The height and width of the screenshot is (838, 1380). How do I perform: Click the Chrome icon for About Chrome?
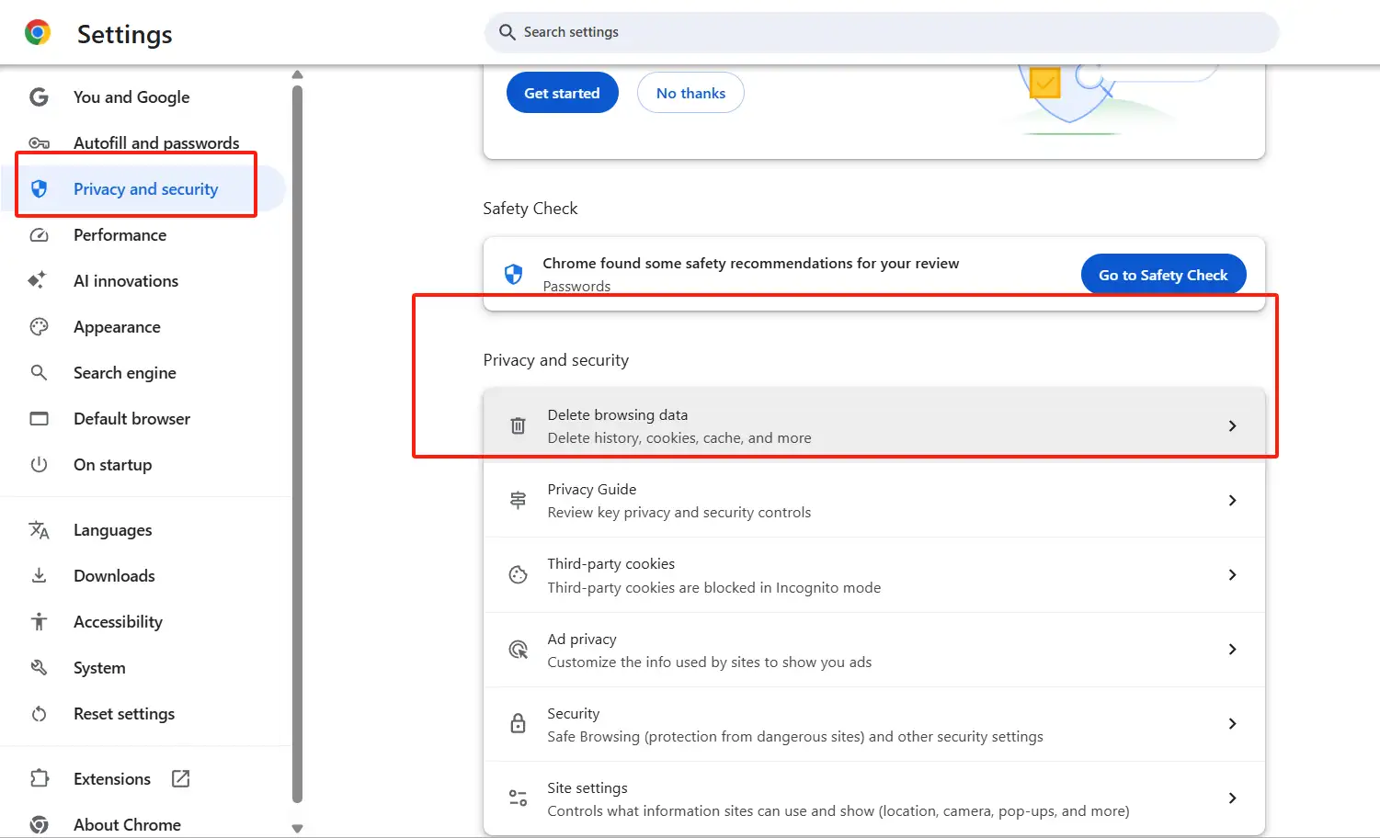click(x=39, y=824)
